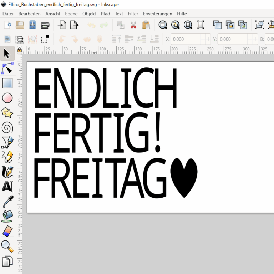Click the Import icon
The image size is (274, 274).
[x=62, y=25]
